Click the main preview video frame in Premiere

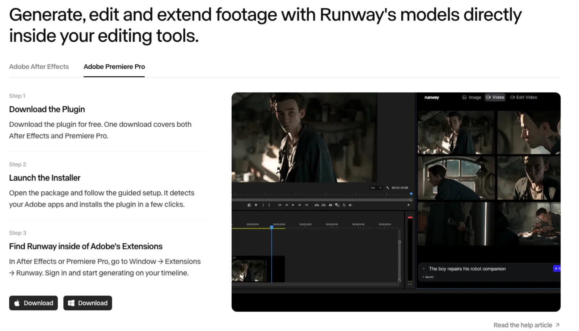click(x=304, y=137)
